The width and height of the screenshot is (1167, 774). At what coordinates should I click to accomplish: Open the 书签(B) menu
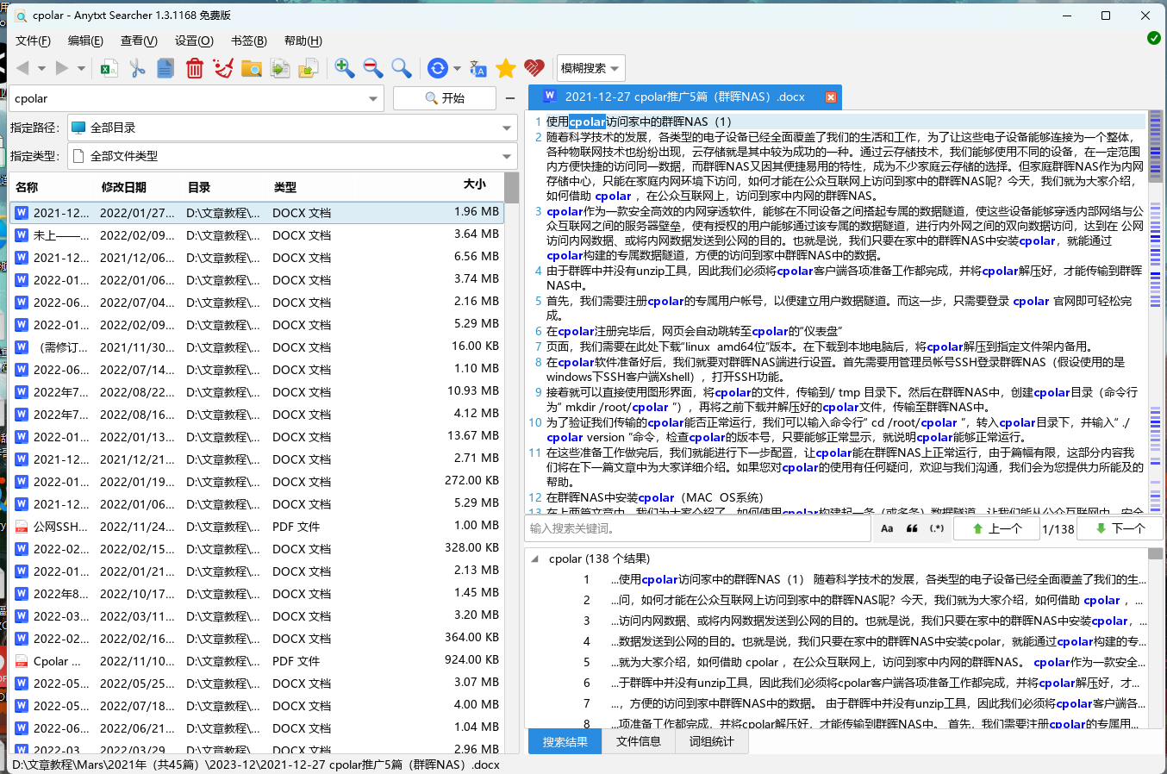tap(249, 41)
